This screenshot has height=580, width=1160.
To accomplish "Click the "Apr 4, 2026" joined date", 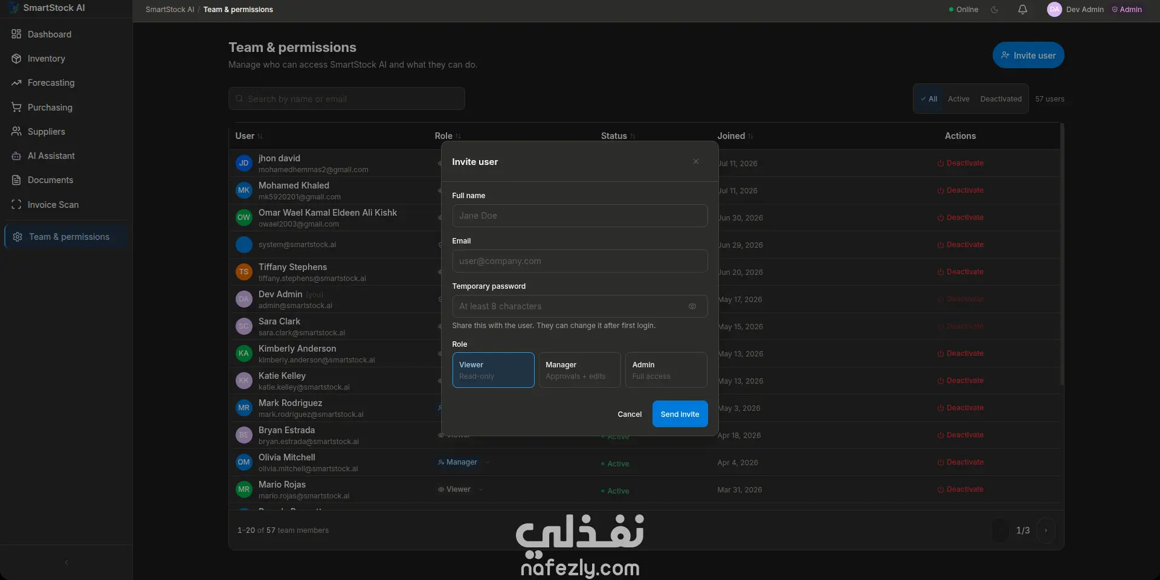I will click(738, 463).
